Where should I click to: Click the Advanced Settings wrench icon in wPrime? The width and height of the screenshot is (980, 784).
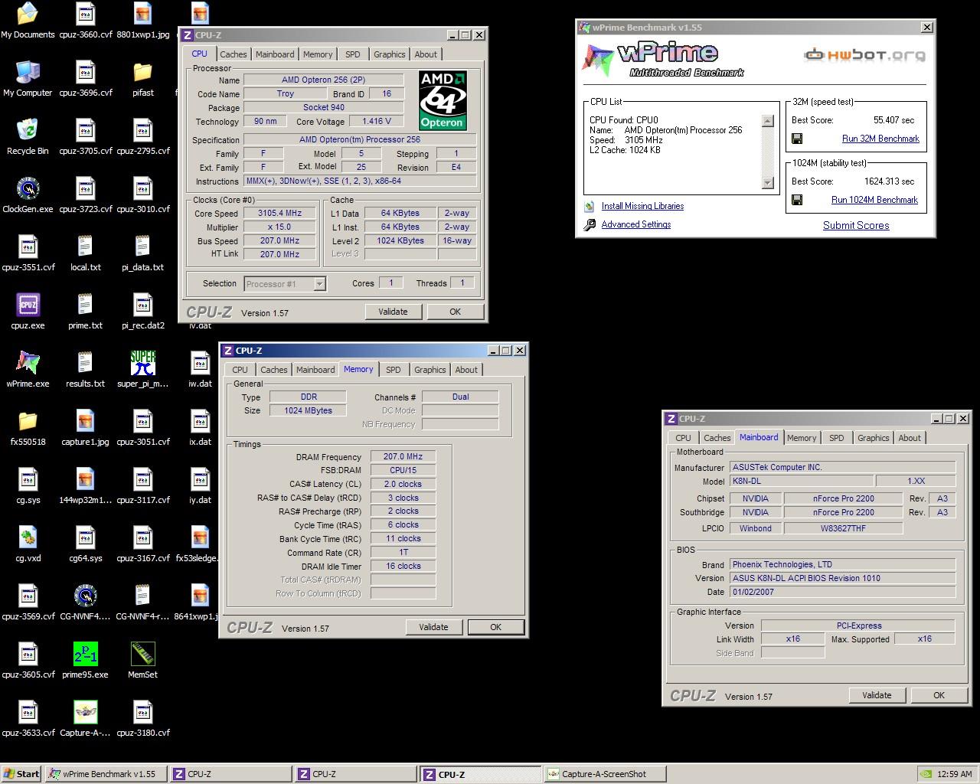point(590,225)
